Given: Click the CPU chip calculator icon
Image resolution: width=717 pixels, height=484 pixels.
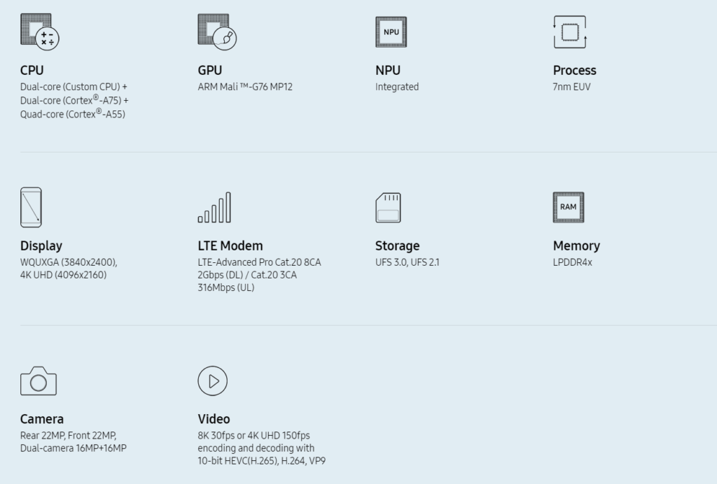Looking at the screenshot, I should point(40,31).
